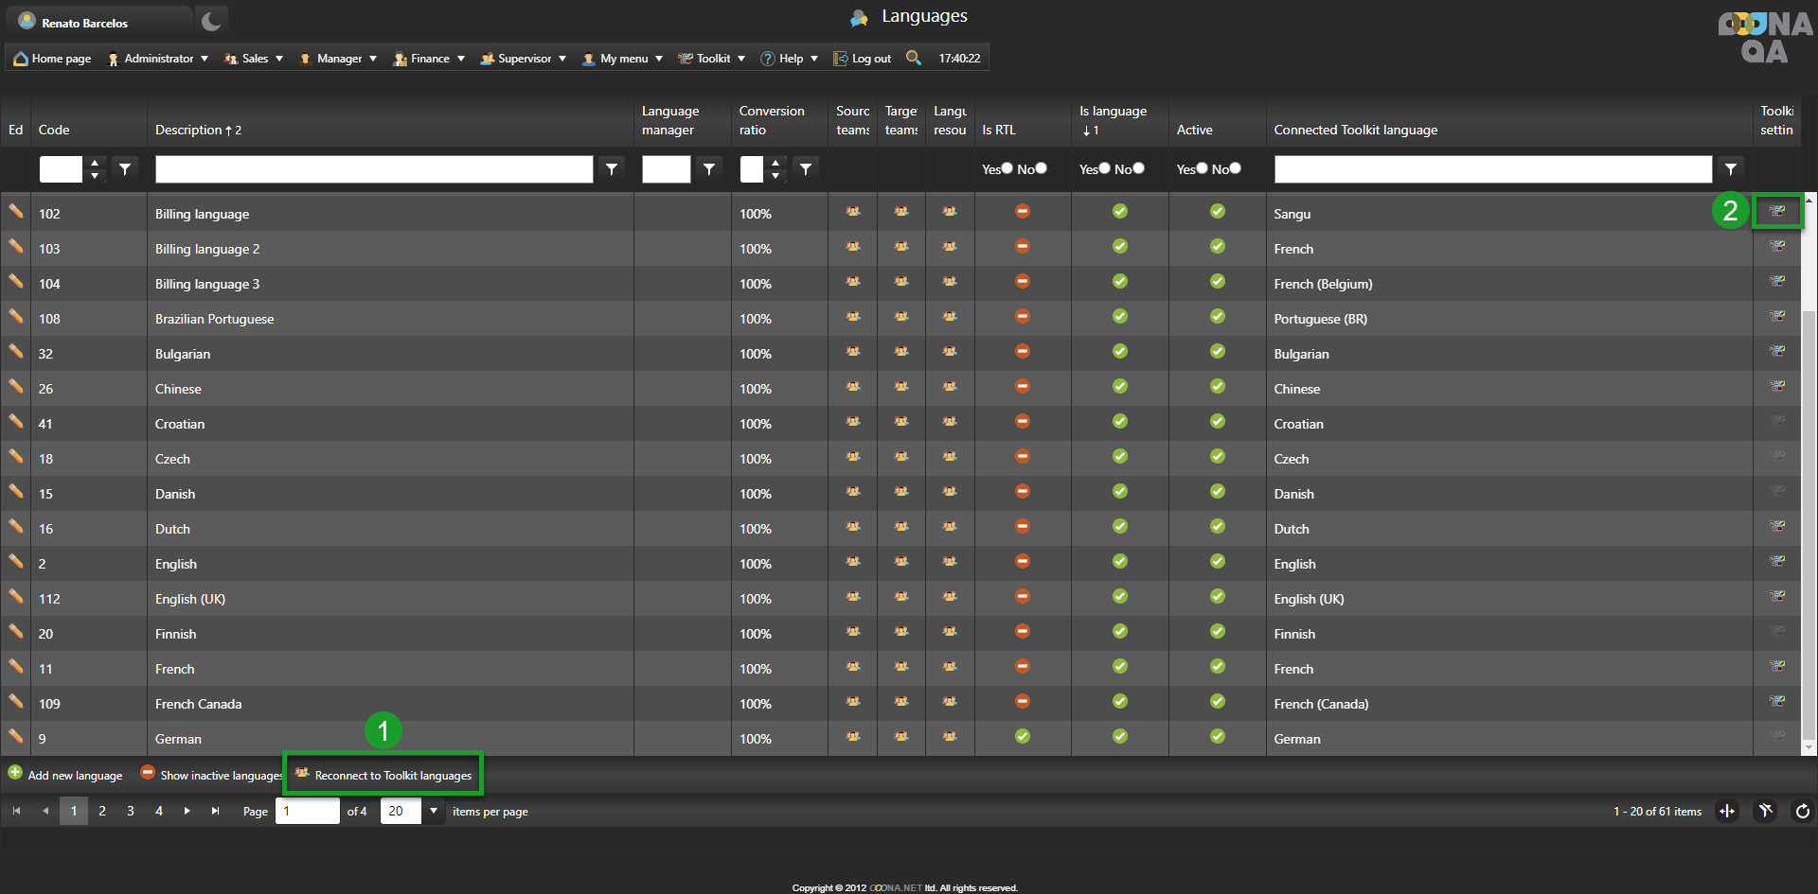Expand the items per page dropdown
This screenshot has width=1818, height=894.
pos(434,811)
